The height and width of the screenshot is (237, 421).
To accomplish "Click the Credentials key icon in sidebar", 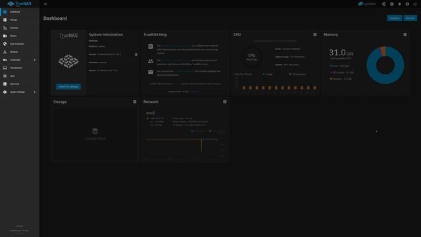I will (x=5, y=60).
